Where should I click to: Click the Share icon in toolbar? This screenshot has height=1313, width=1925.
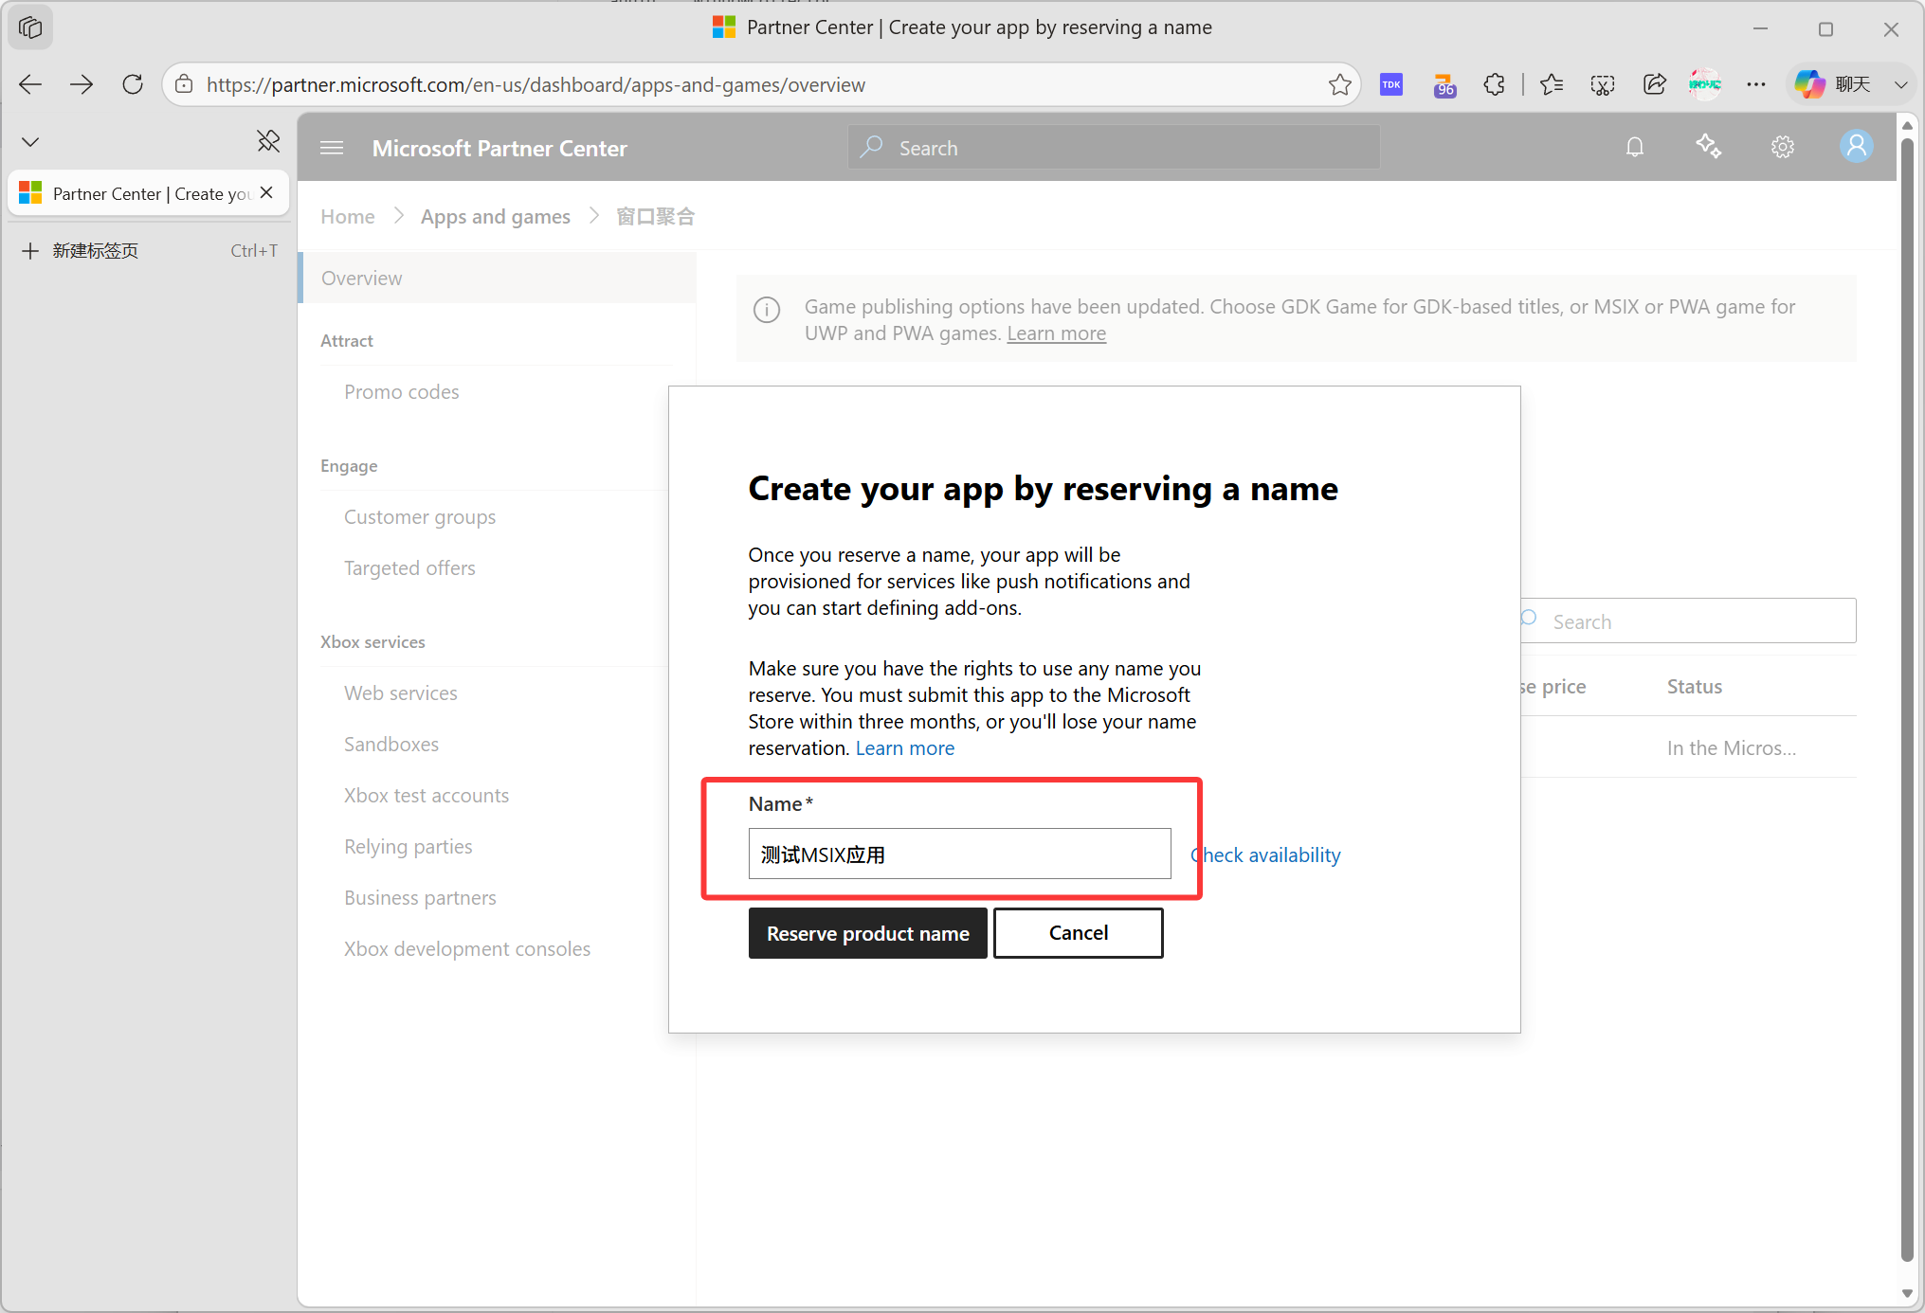(1654, 85)
